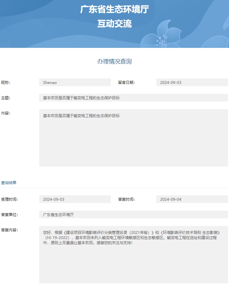The width and height of the screenshot is (229, 285).
Task: Click the 受理时间 label
Action: pos(10,199)
